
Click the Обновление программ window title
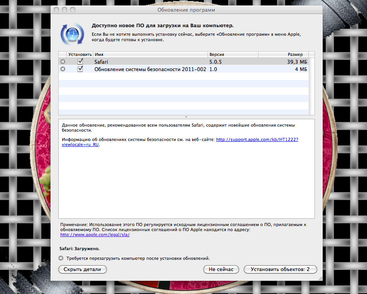[186, 10]
